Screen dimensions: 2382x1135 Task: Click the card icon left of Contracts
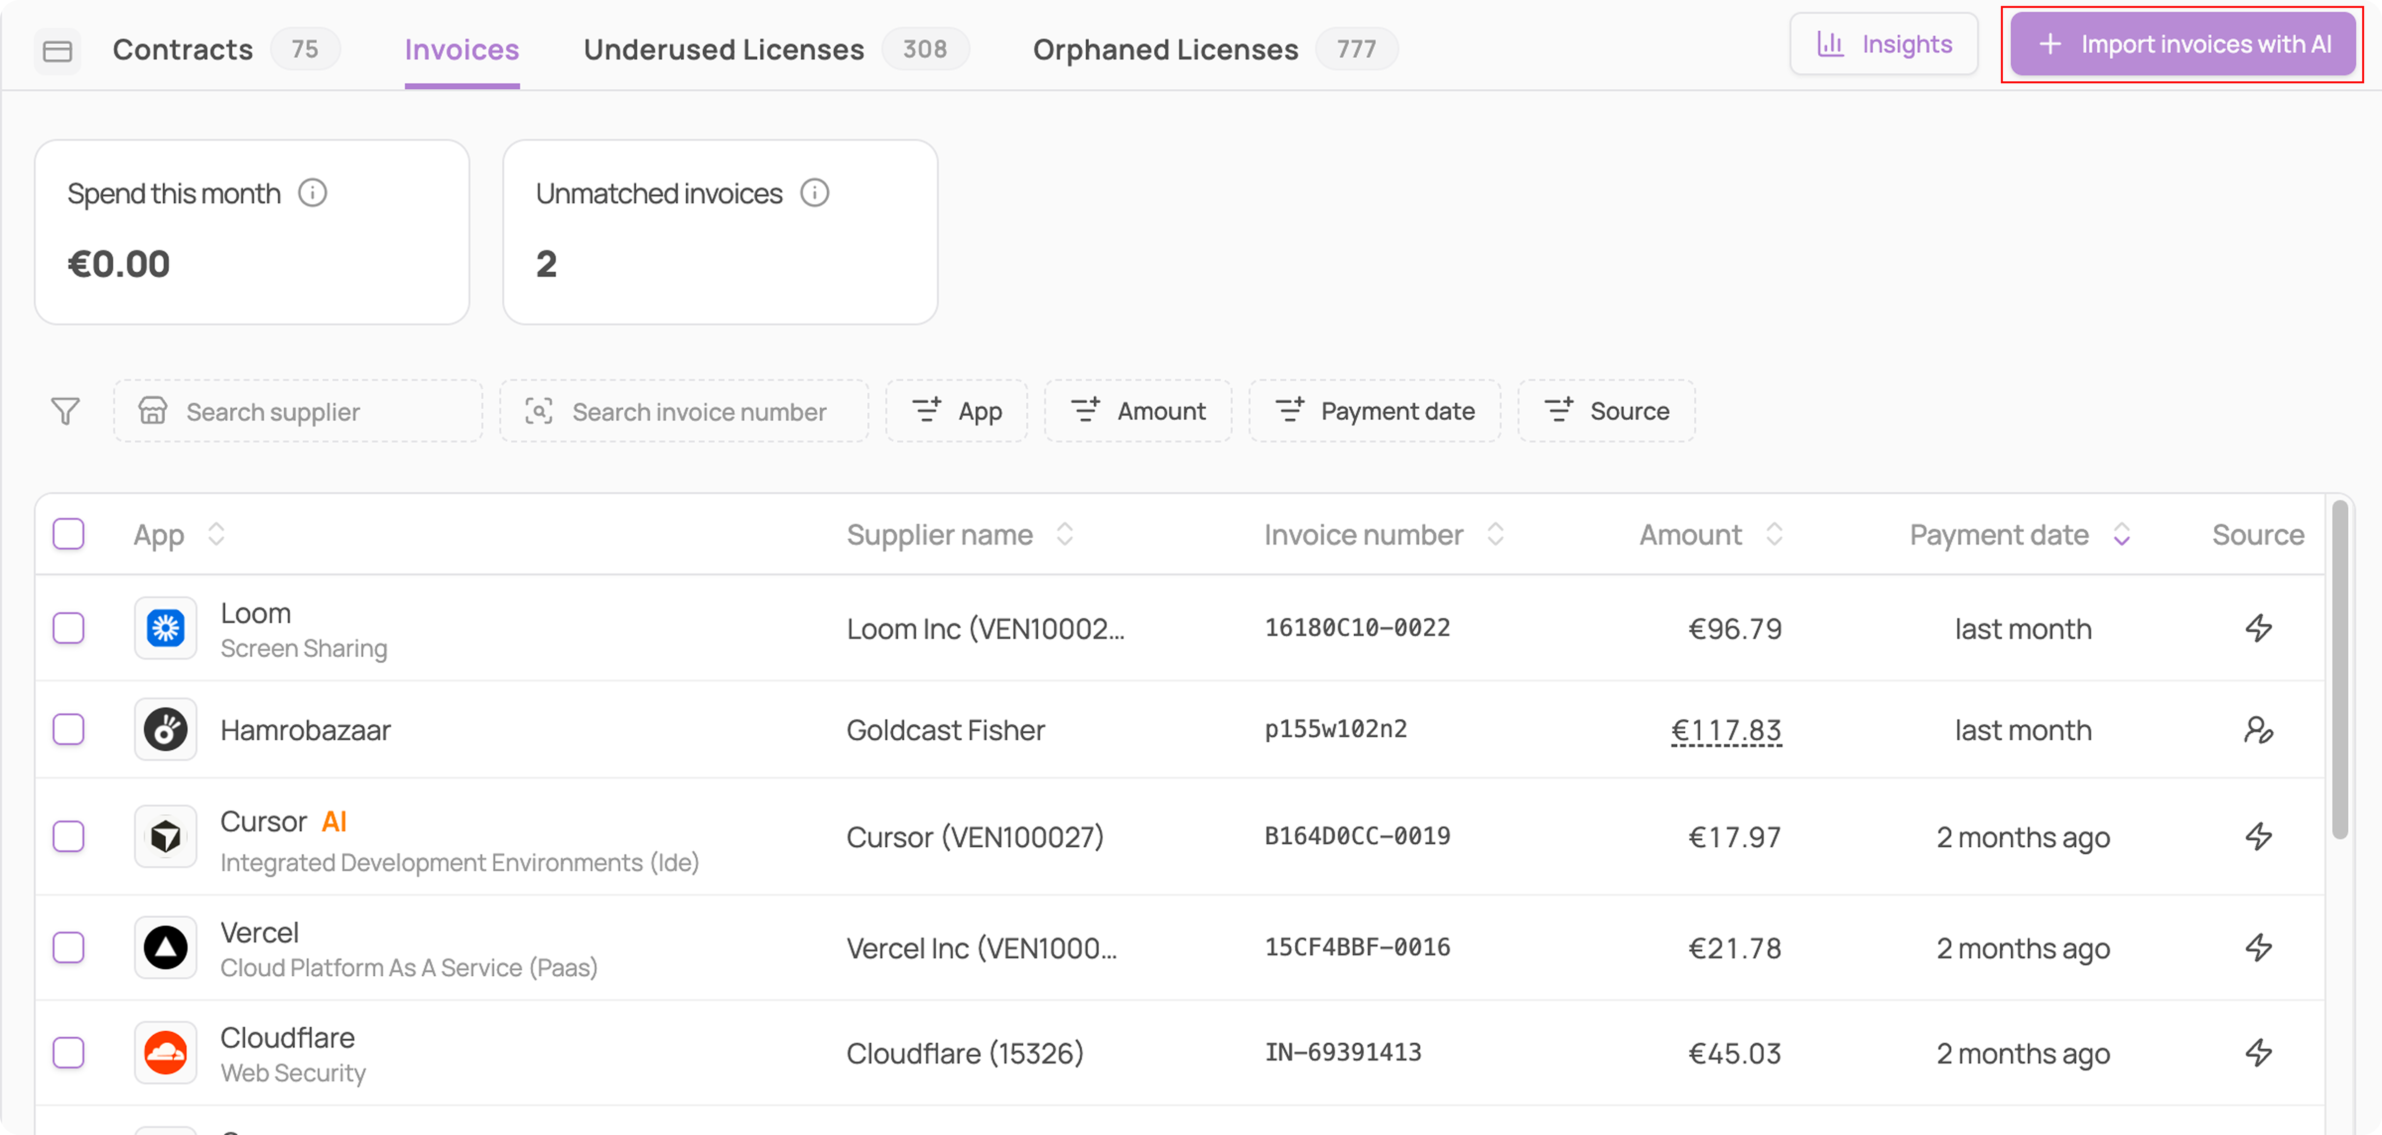58,50
